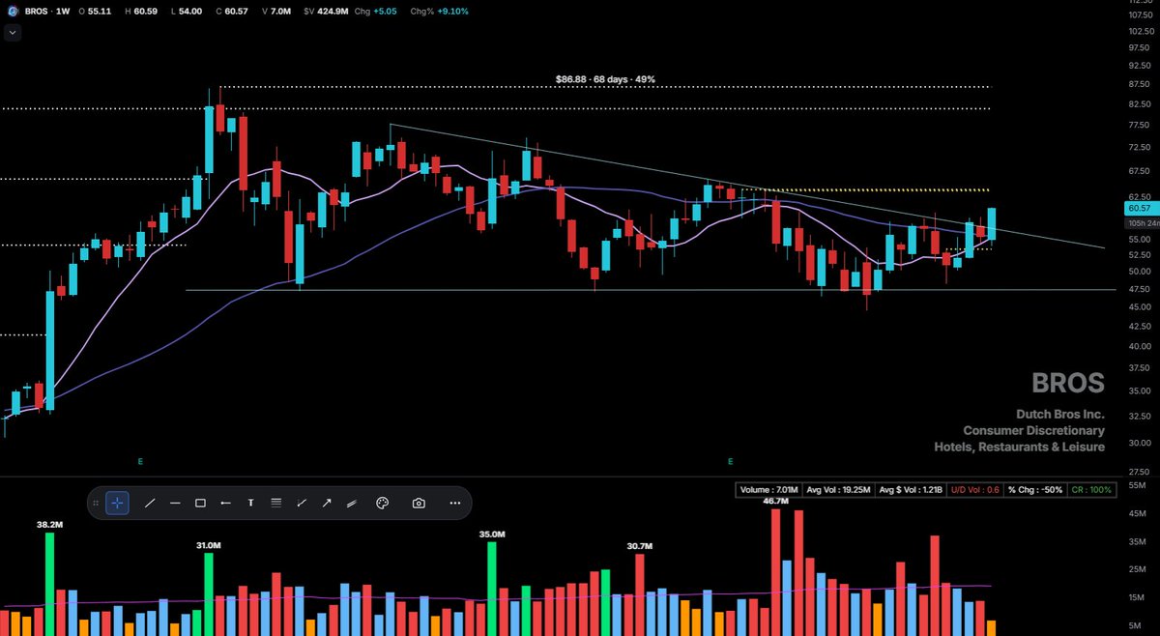The height and width of the screenshot is (636, 1160).
Task: Click the left earnings E marker
Action: [x=140, y=462]
